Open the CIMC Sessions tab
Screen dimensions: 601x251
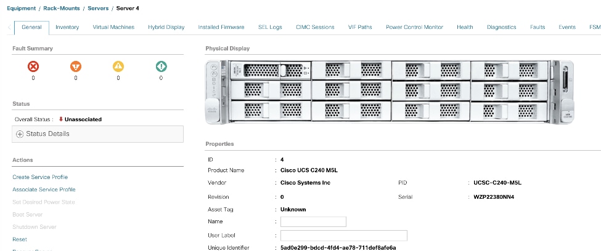315,27
